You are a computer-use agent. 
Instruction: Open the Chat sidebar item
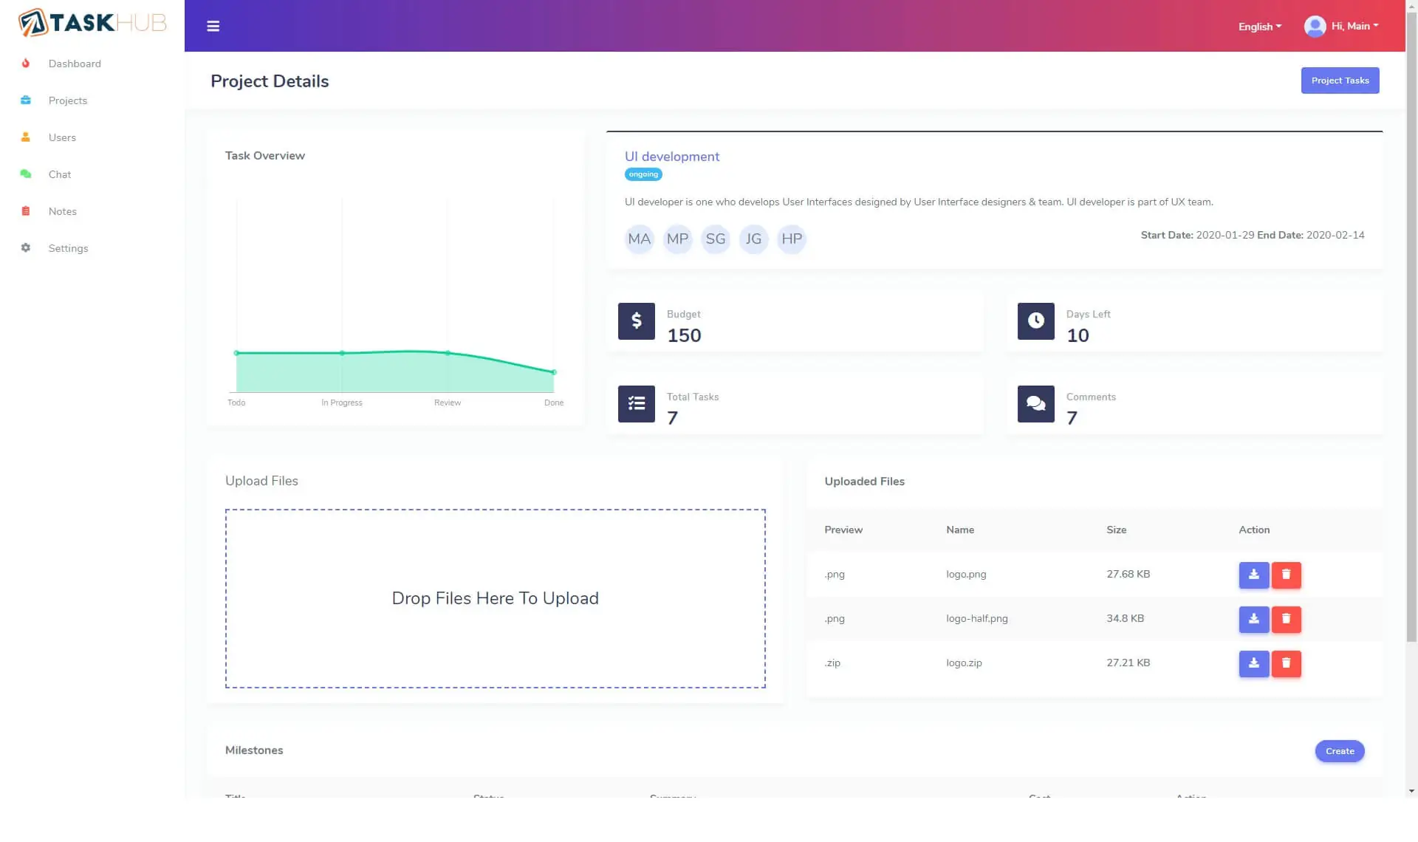coord(59,174)
